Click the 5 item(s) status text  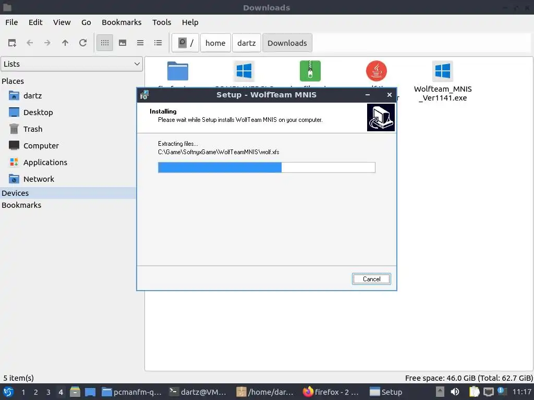click(19, 378)
